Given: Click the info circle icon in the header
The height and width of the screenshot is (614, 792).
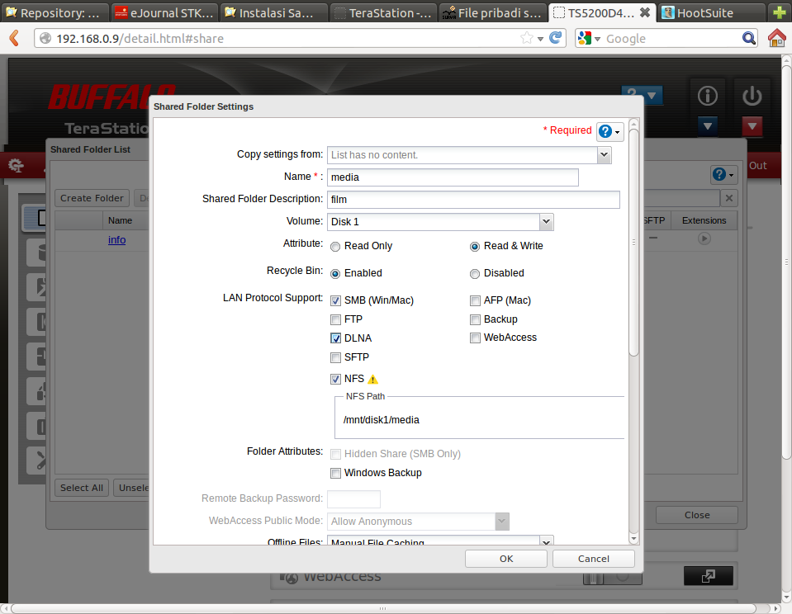Looking at the screenshot, I should 708,96.
